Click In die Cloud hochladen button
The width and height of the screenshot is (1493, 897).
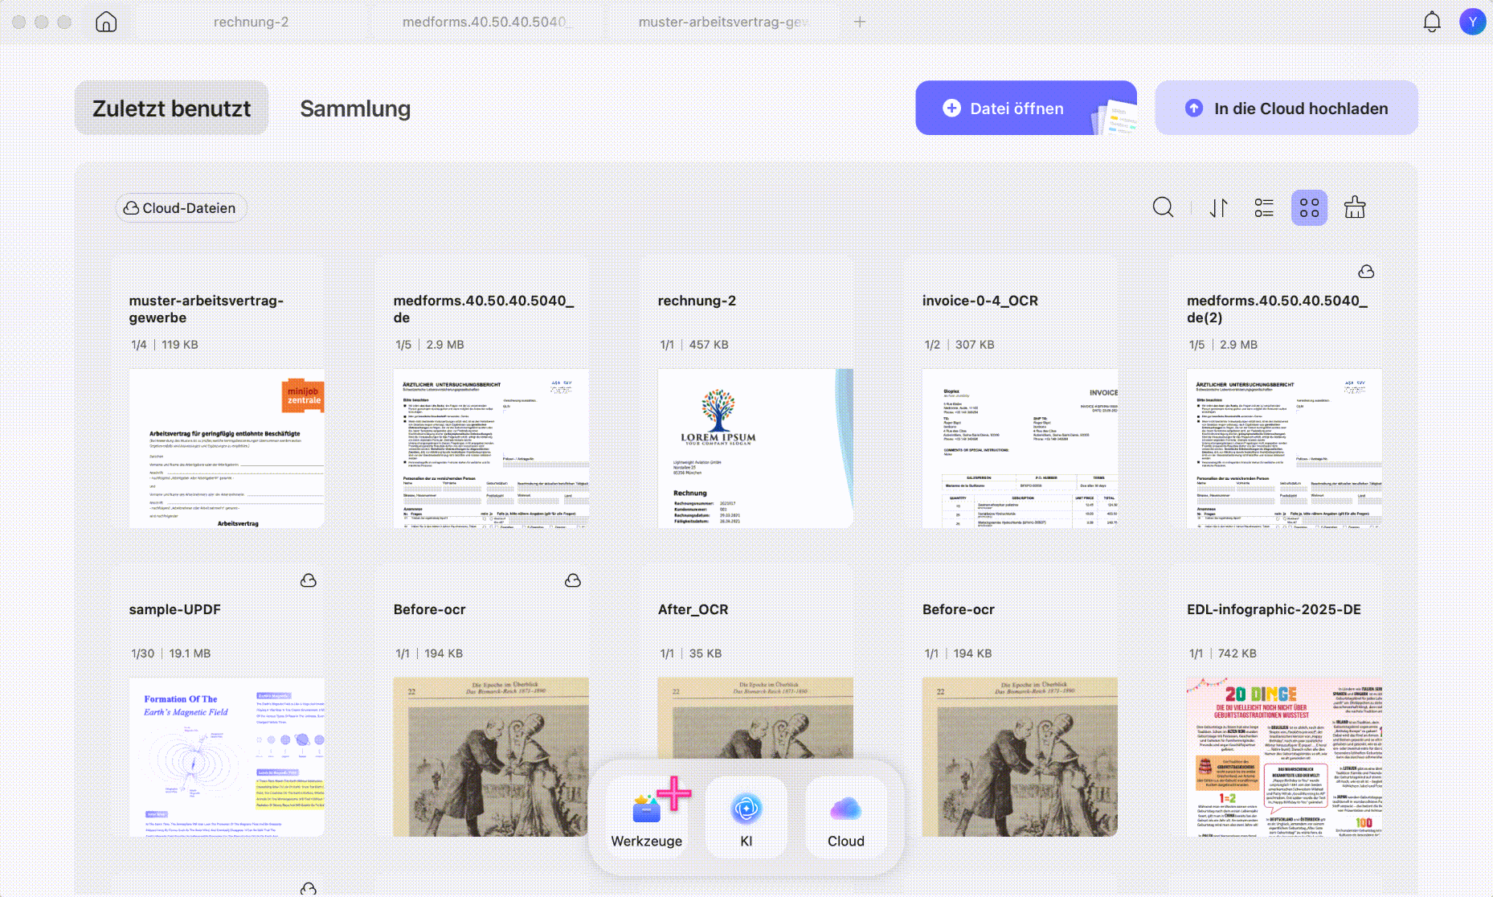[x=1286, y=108]
